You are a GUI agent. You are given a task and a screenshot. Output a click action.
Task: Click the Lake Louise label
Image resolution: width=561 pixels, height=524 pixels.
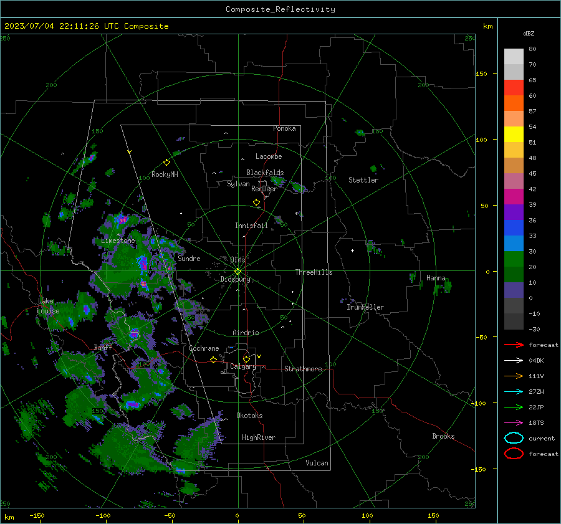point(49,306)
